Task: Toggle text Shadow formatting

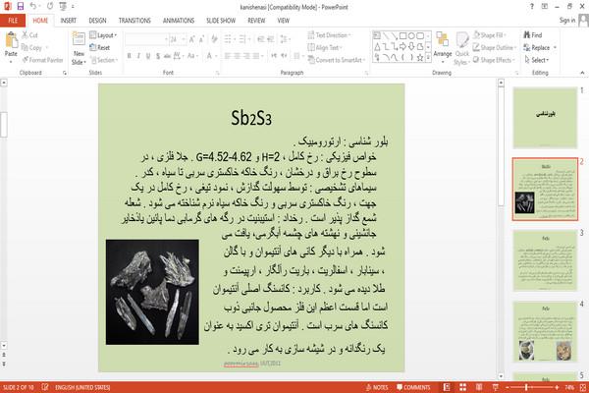Action: tap(158, 56)
